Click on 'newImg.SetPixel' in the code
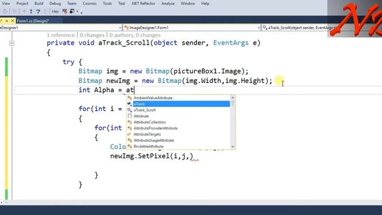 [140, 156]
